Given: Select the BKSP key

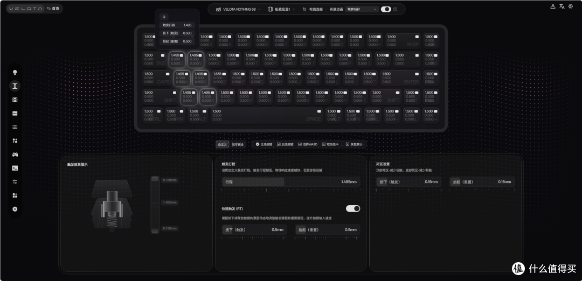Looking at the screenshot, I should click(403, 41).
